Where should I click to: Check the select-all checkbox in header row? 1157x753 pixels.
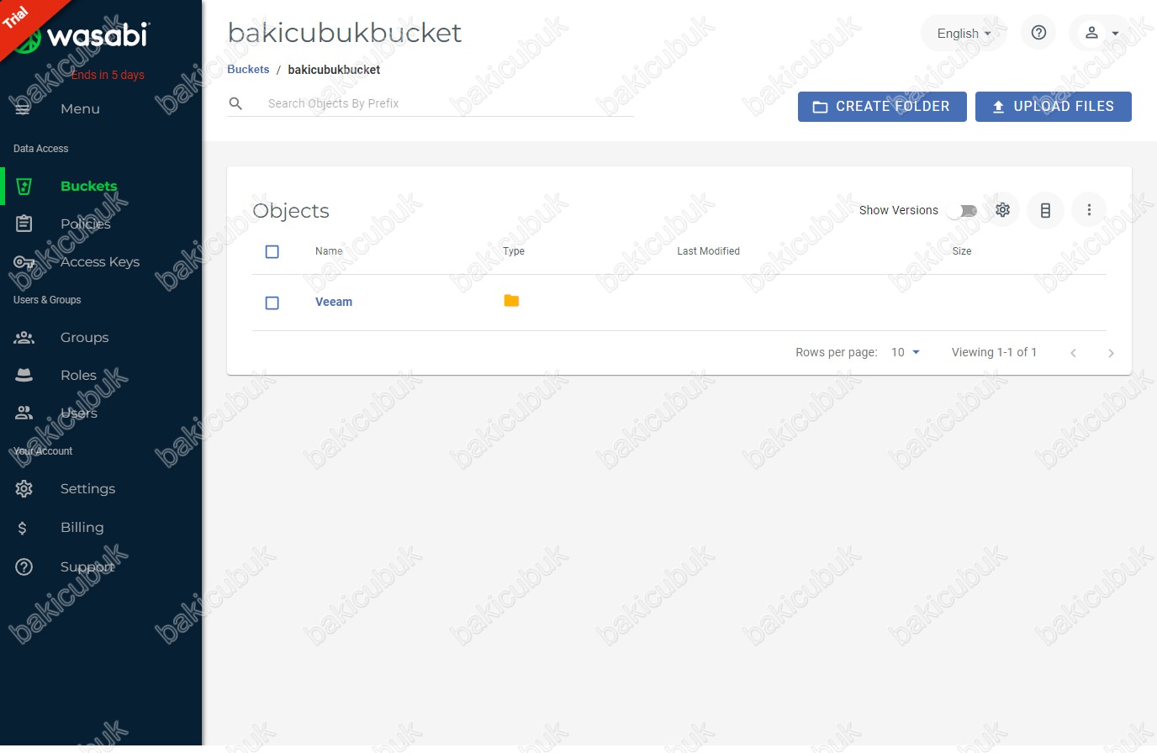pos(272,251)
